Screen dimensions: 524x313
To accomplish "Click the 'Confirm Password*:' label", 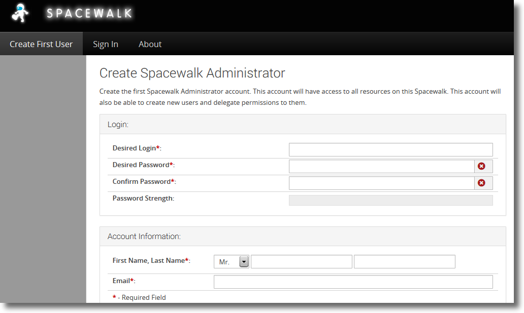I will coord(144,181).
